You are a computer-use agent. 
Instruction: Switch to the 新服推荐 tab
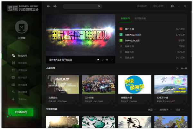coord(125,18)
